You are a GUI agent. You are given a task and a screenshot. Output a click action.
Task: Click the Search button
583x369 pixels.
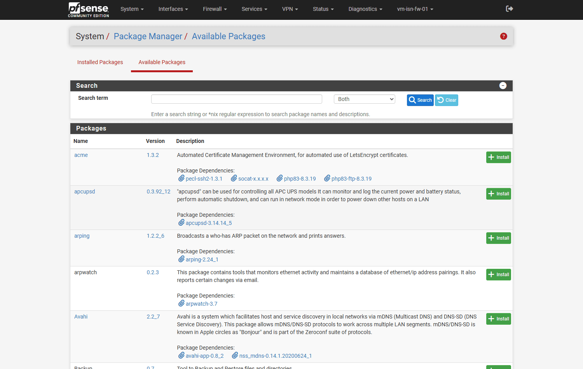click(420, 100)
